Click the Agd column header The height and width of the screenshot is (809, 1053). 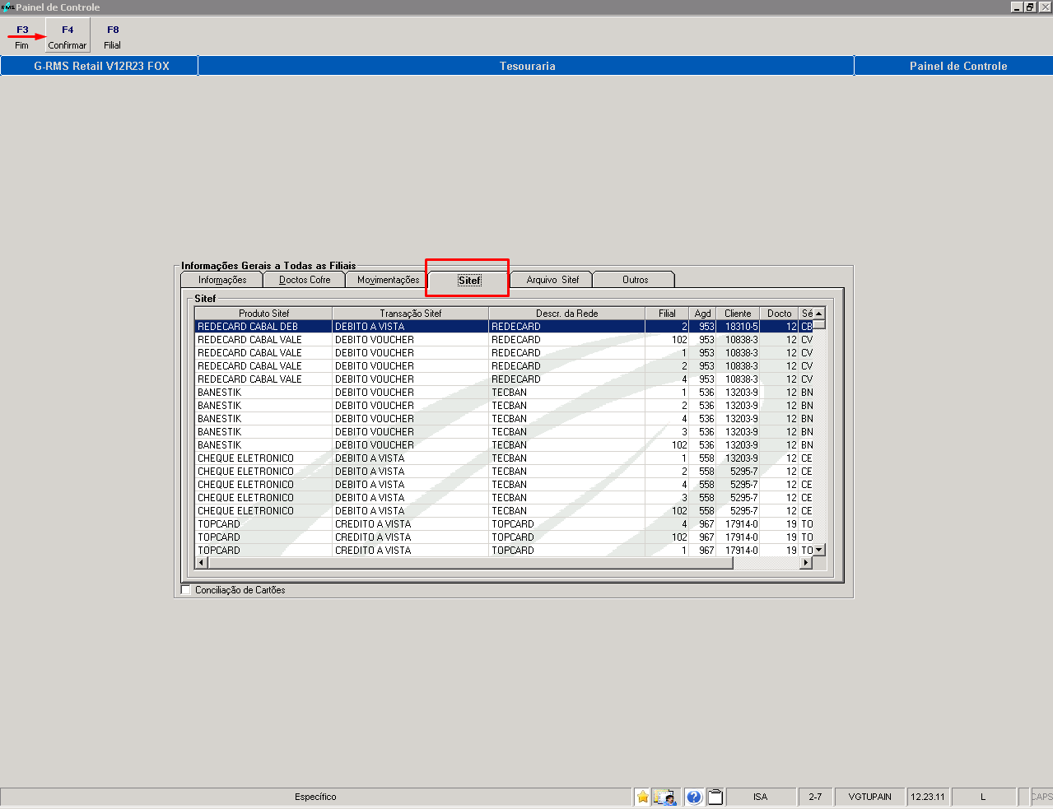702,313
